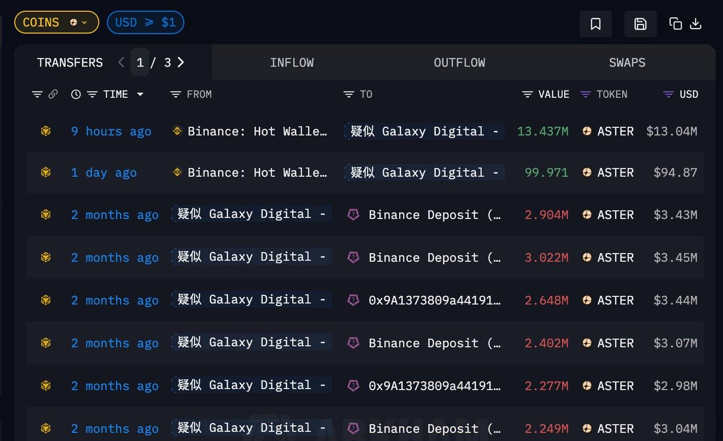
Task: Switch to the INFLOW tab
Action: [292, 63]
